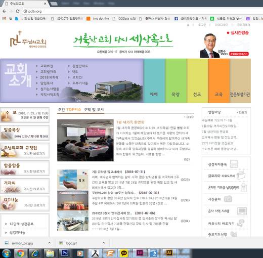Select the green 목양 navigation panel
Viewport: 263px width, 258px height.
pos(176,80)
